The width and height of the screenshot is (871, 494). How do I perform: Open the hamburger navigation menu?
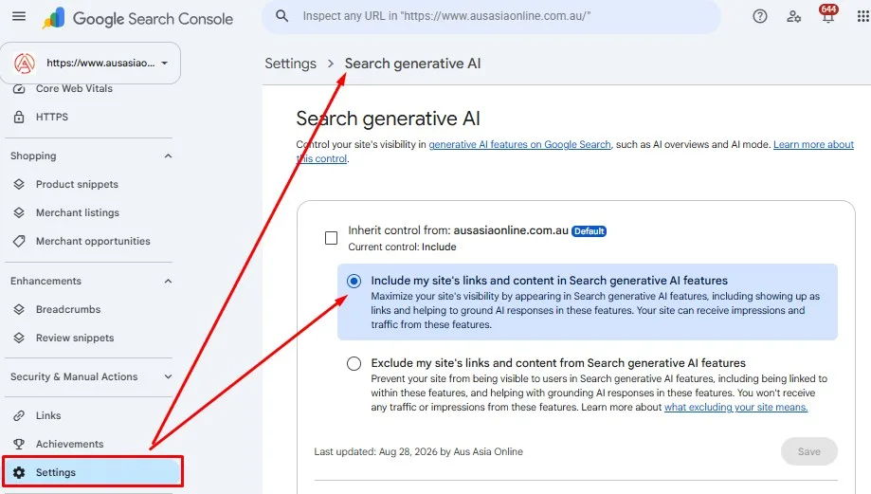click(19, 16)
